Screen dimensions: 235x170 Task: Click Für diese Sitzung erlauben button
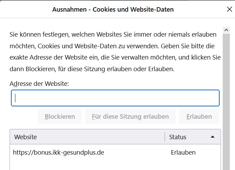click(x=130, y=117)
